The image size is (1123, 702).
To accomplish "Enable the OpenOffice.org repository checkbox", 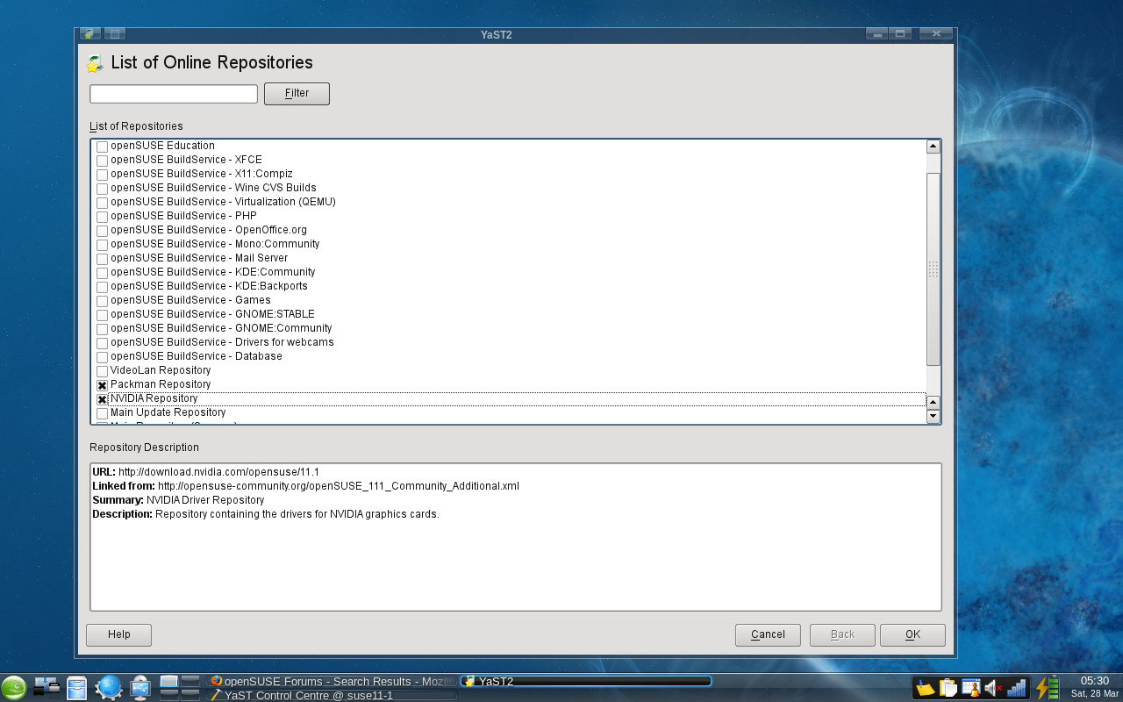I will (x=103, y=231).
